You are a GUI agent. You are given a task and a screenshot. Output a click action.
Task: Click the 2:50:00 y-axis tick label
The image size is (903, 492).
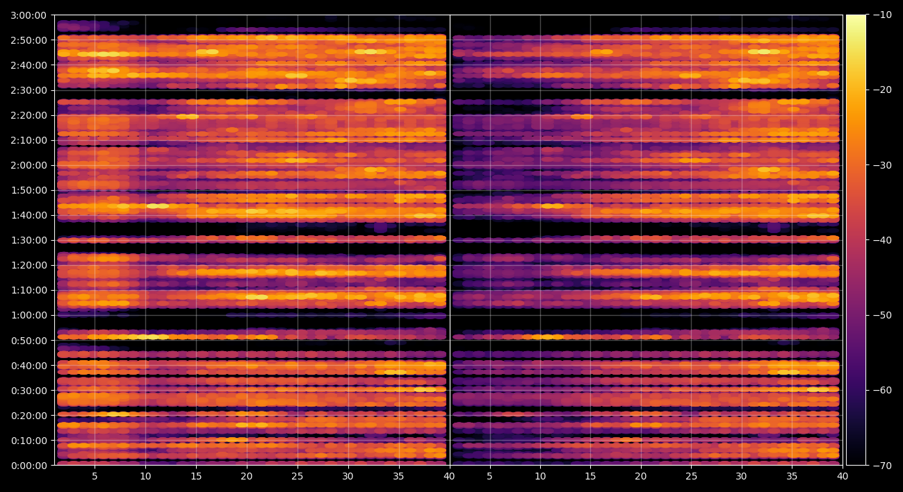29,40
